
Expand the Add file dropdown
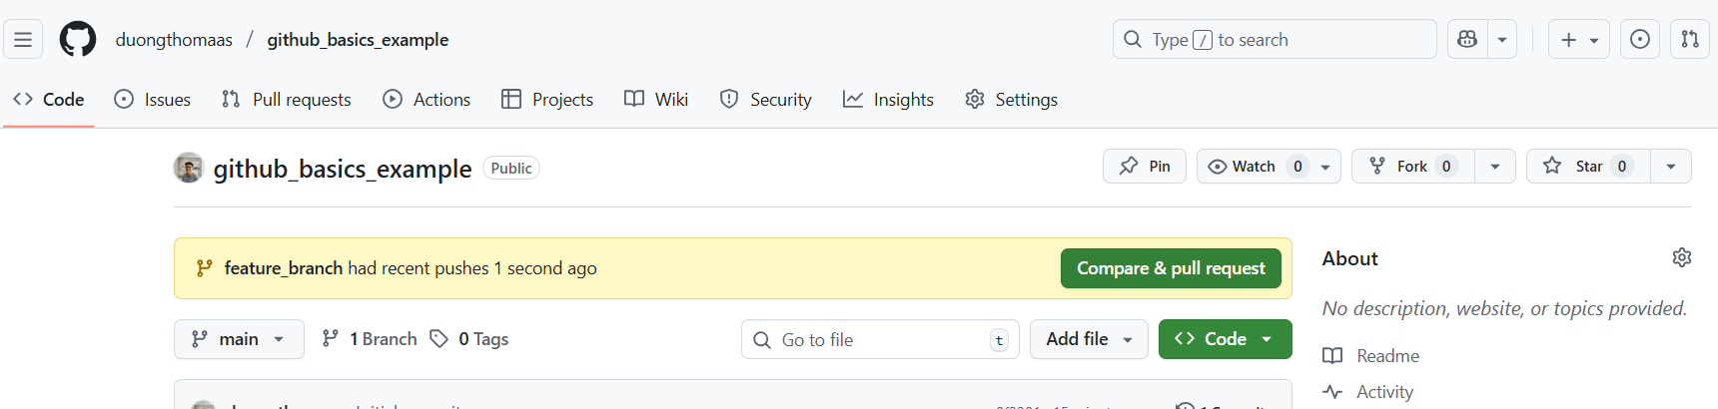1089,339
